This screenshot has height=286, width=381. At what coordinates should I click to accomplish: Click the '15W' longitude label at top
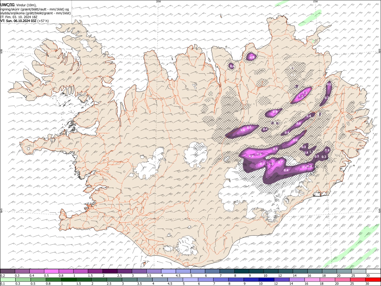click(x=315, y=1)
